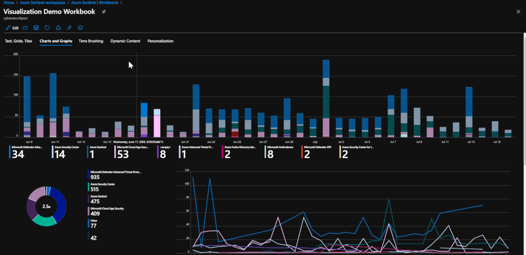The height and width of the screenshot is (255, 526).
Task: Click the <empty> legend showing 8
Action: pos(164,152)
